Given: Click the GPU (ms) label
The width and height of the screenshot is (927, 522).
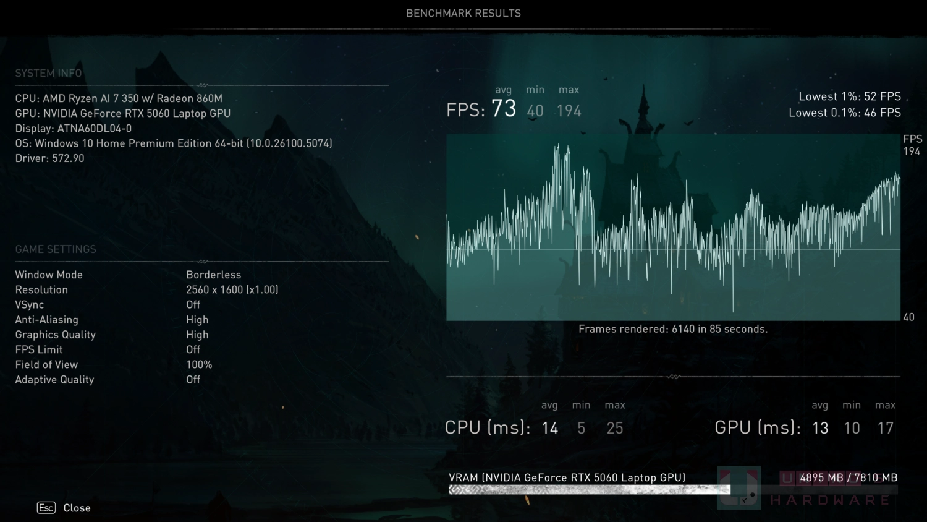Looking at the screenshot, I should click(758, 427).
